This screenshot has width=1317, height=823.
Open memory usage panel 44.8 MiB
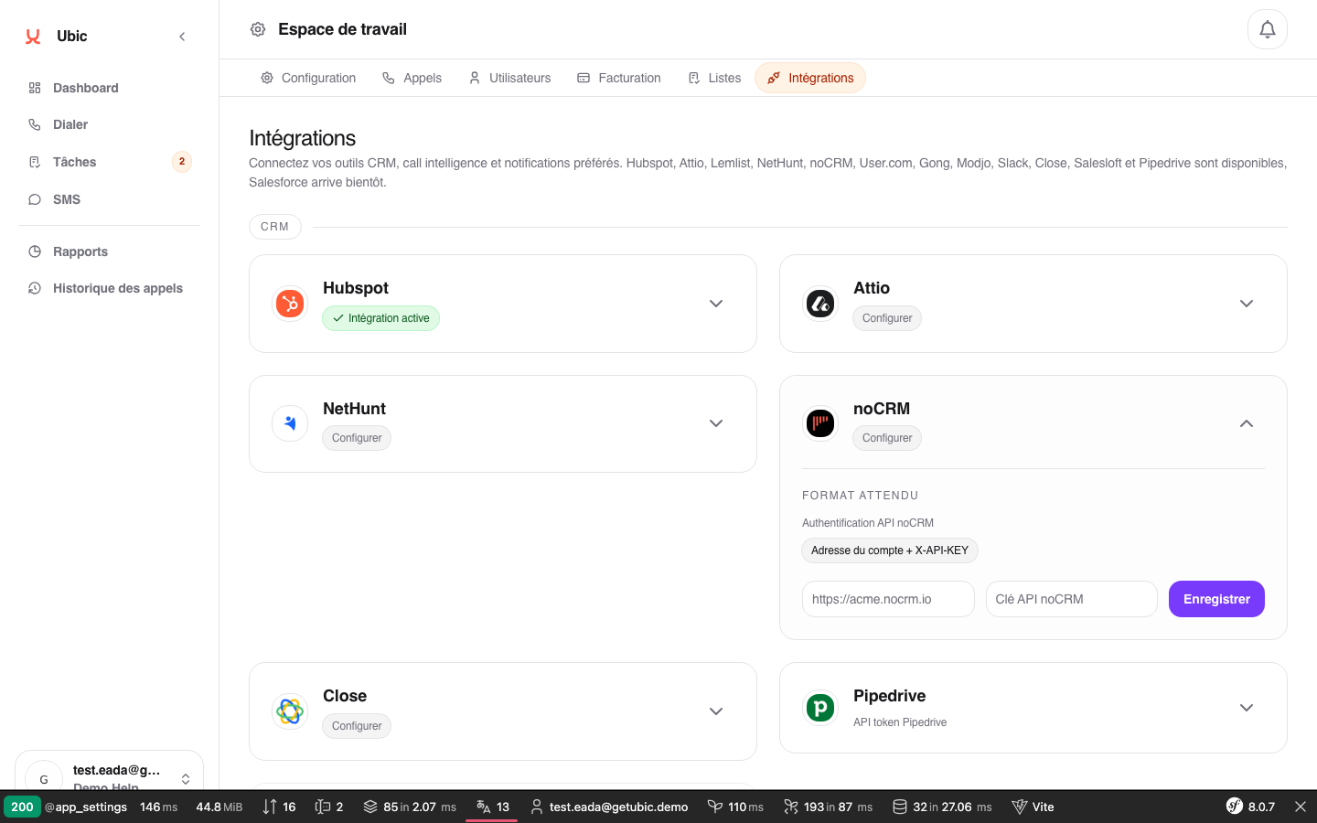[x=219, y=807]
